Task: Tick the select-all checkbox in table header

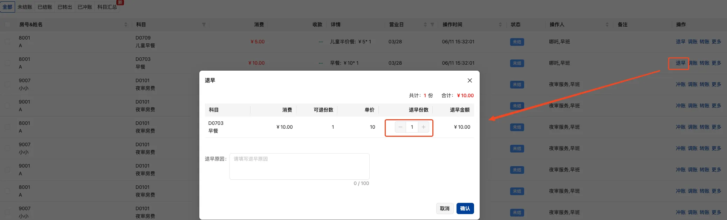Action: [x=7, y=24]
